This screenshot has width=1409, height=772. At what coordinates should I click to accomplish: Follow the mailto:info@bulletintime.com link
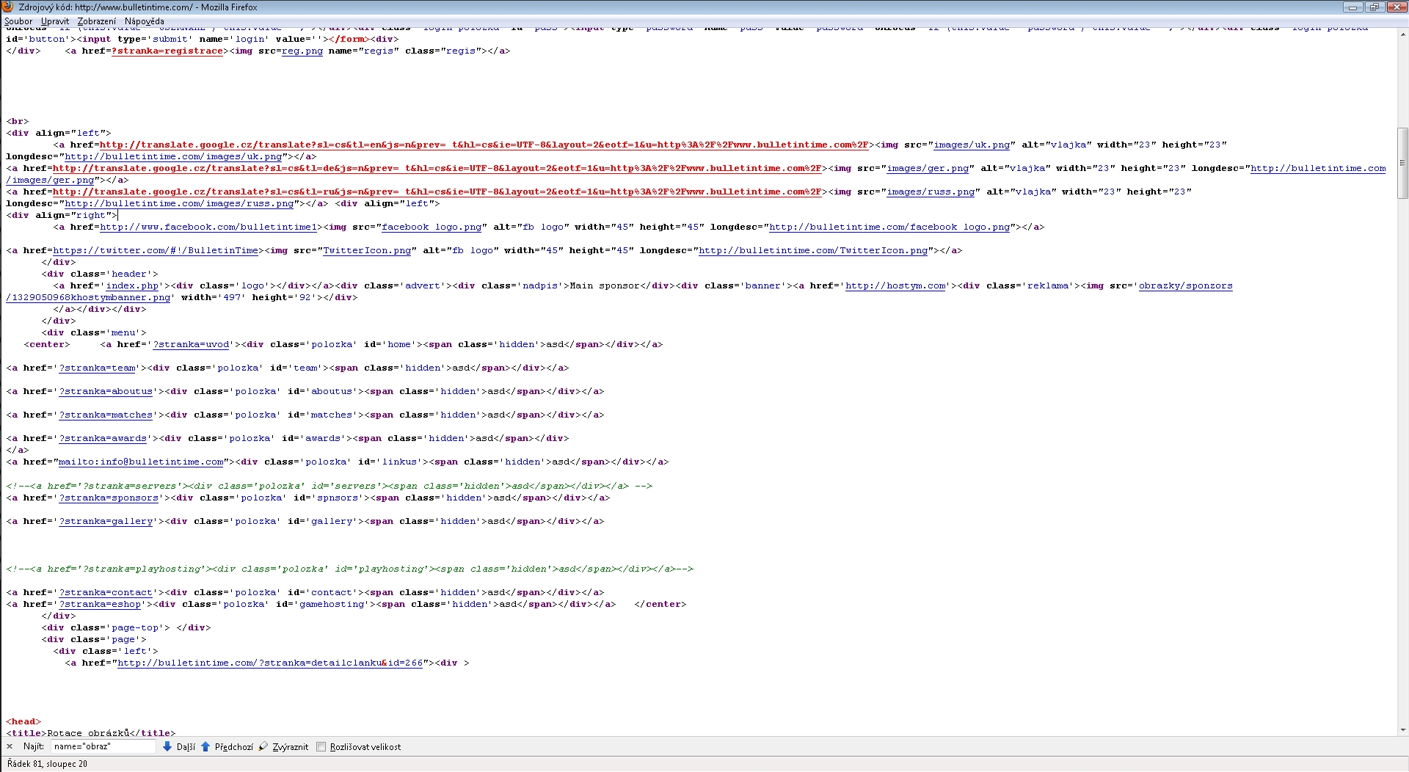click(x=141, y=462)
